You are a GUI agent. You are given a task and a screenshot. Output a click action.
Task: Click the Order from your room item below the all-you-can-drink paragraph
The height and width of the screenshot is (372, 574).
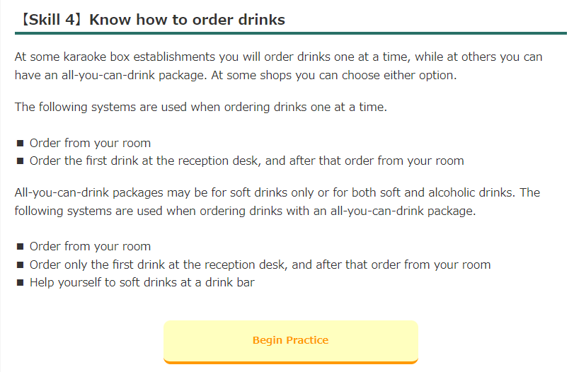[90, 246]
